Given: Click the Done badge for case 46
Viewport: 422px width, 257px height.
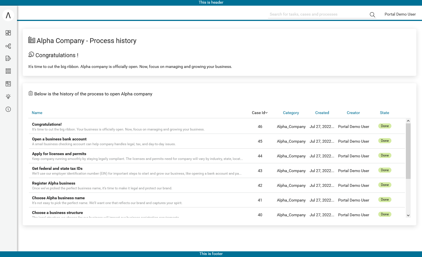Looking at the screenshot, I should click(x=385, y=126).
